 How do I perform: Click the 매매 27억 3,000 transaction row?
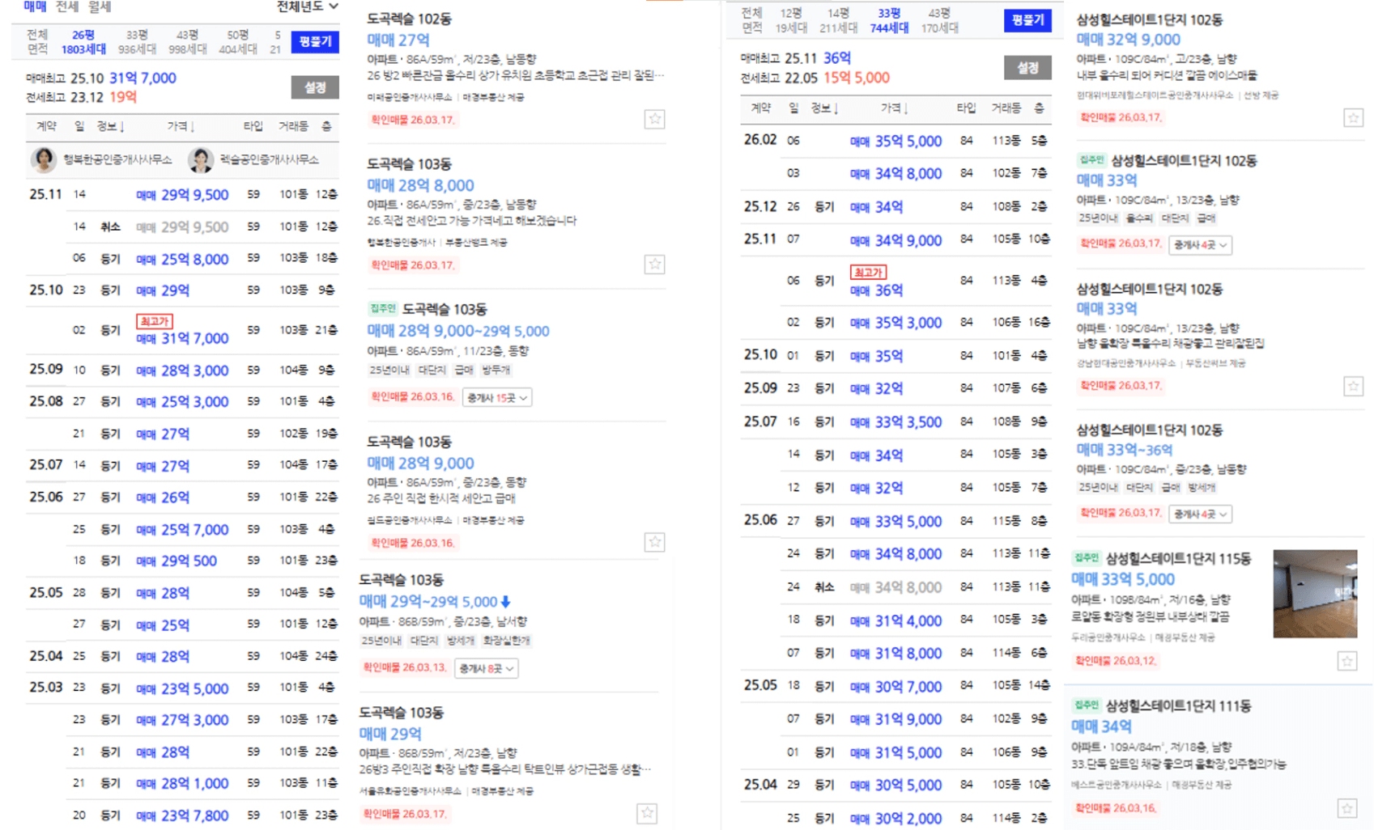pyautogui.click(x=182, y=720)
